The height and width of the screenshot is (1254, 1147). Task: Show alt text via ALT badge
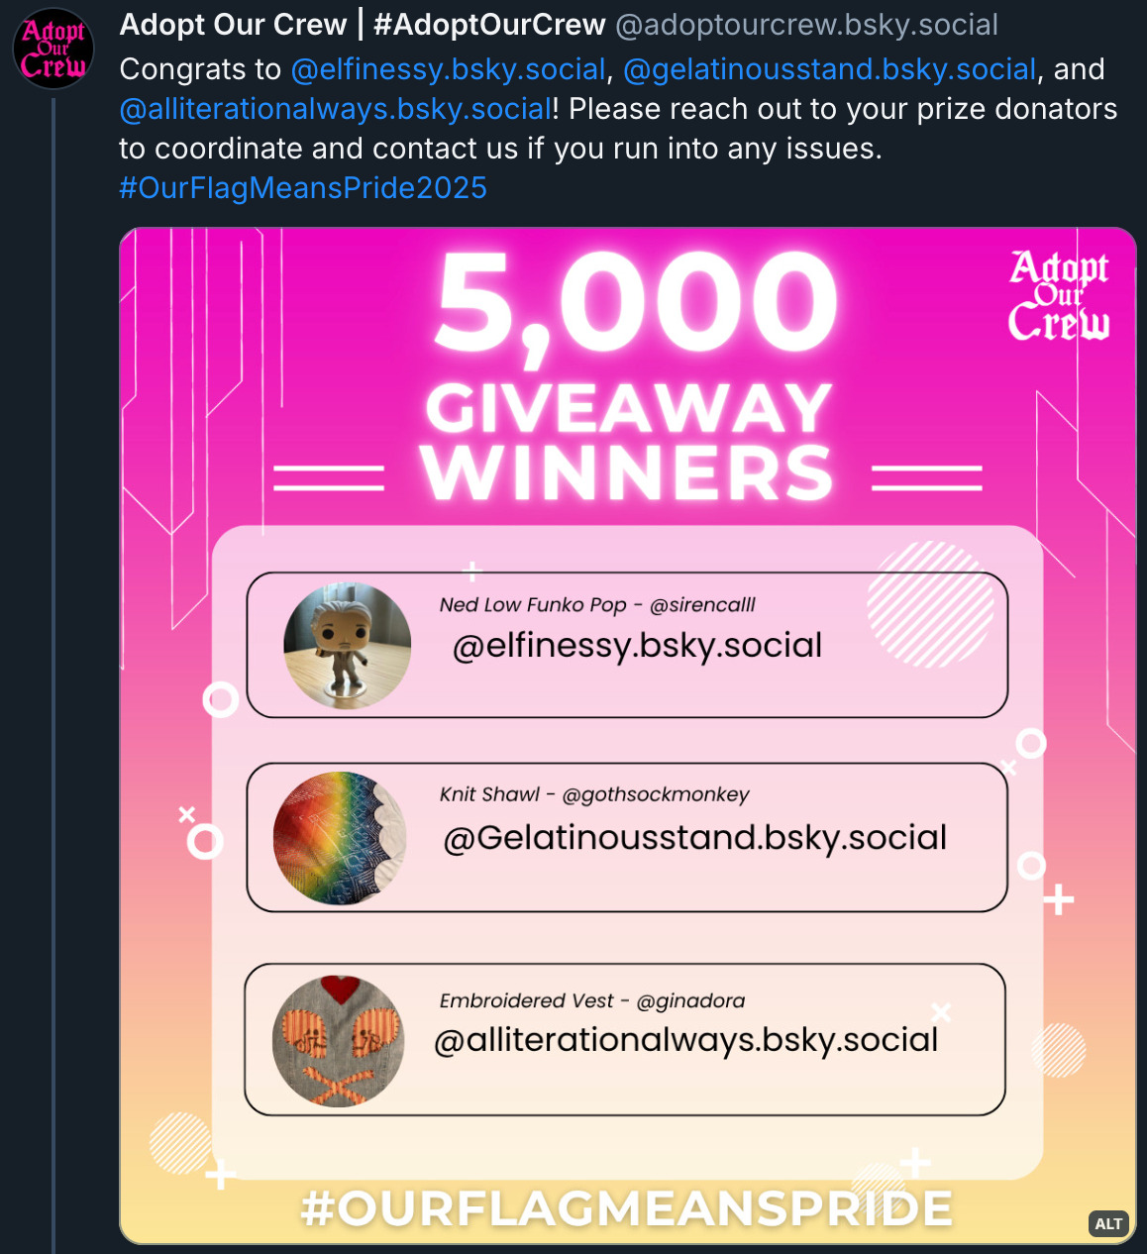point(1108,1223)
